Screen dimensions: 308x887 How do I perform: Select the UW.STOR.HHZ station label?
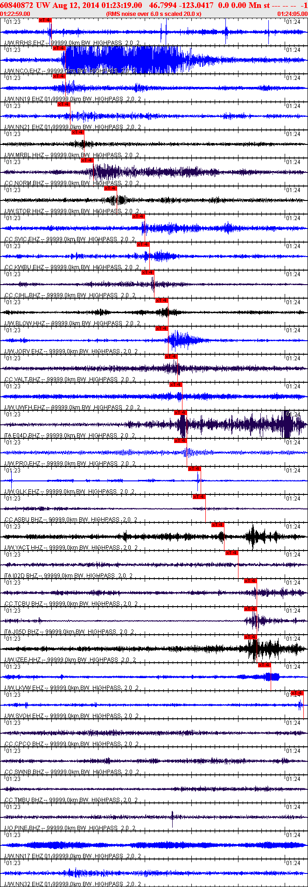tap(72, 211)
